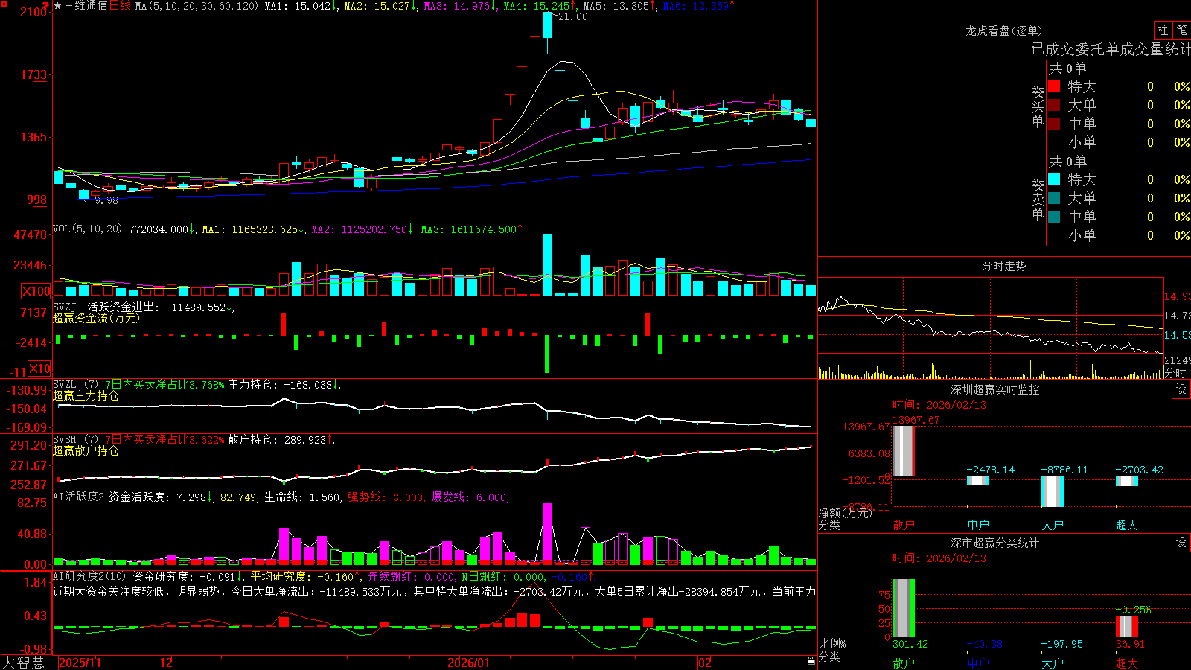Image resolution: width=1191 pixels, height=670 pixels.
Task: Click the 超赢主力持仓 label
Action: pos(86,396)
